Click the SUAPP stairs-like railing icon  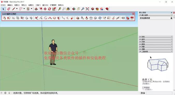tap(22, 18)
